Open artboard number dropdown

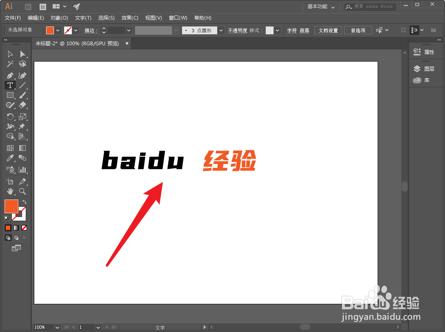98,328
